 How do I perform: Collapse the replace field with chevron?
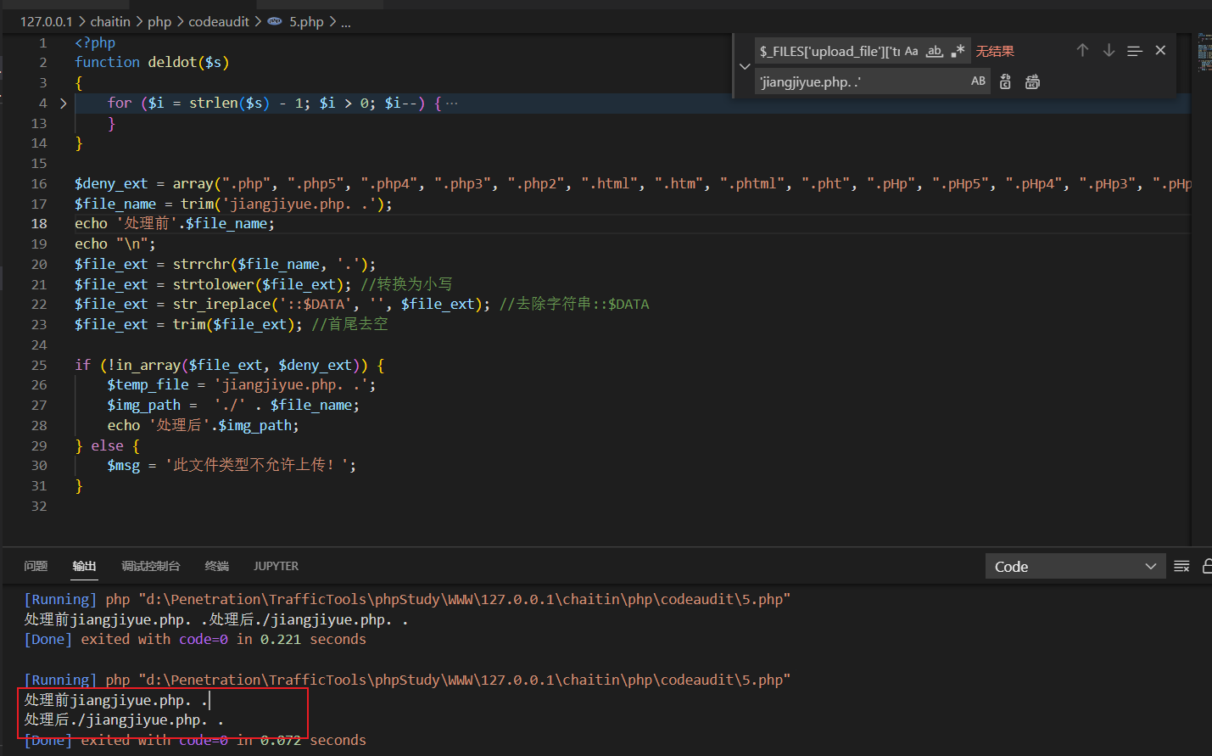pyautogui.click(x=745, y=66)
